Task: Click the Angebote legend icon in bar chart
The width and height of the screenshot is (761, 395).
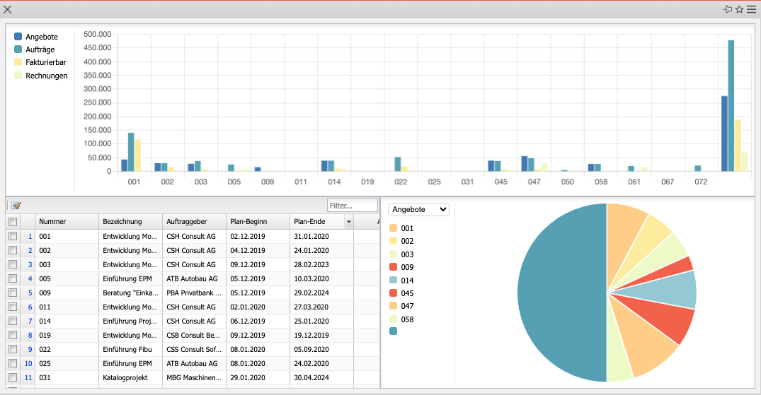Action: [x=18, y=36]
